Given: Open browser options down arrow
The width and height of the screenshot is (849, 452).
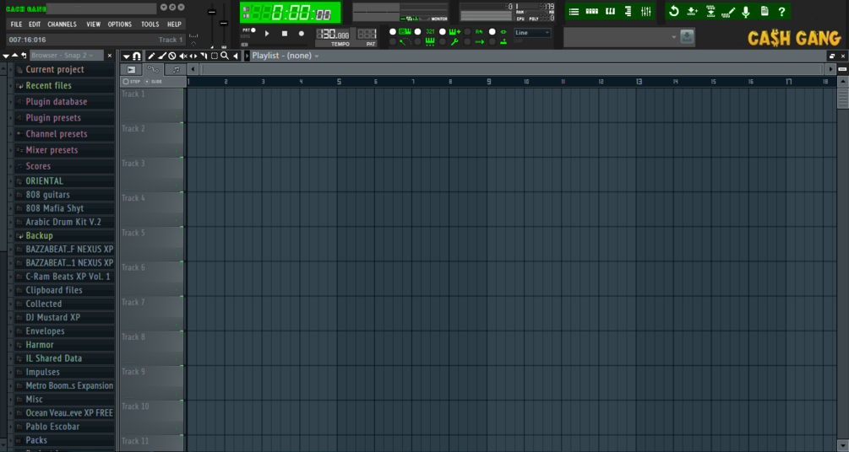Looking at the screenshot, I should click(6, 56).
